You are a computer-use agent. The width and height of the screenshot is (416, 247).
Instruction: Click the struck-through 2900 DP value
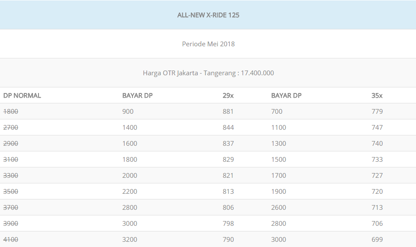click(x=11, y=143)
